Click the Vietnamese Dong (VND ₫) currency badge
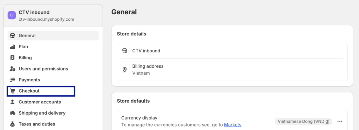The width and height of the screenshot is (359, 130). coord(303,122)
